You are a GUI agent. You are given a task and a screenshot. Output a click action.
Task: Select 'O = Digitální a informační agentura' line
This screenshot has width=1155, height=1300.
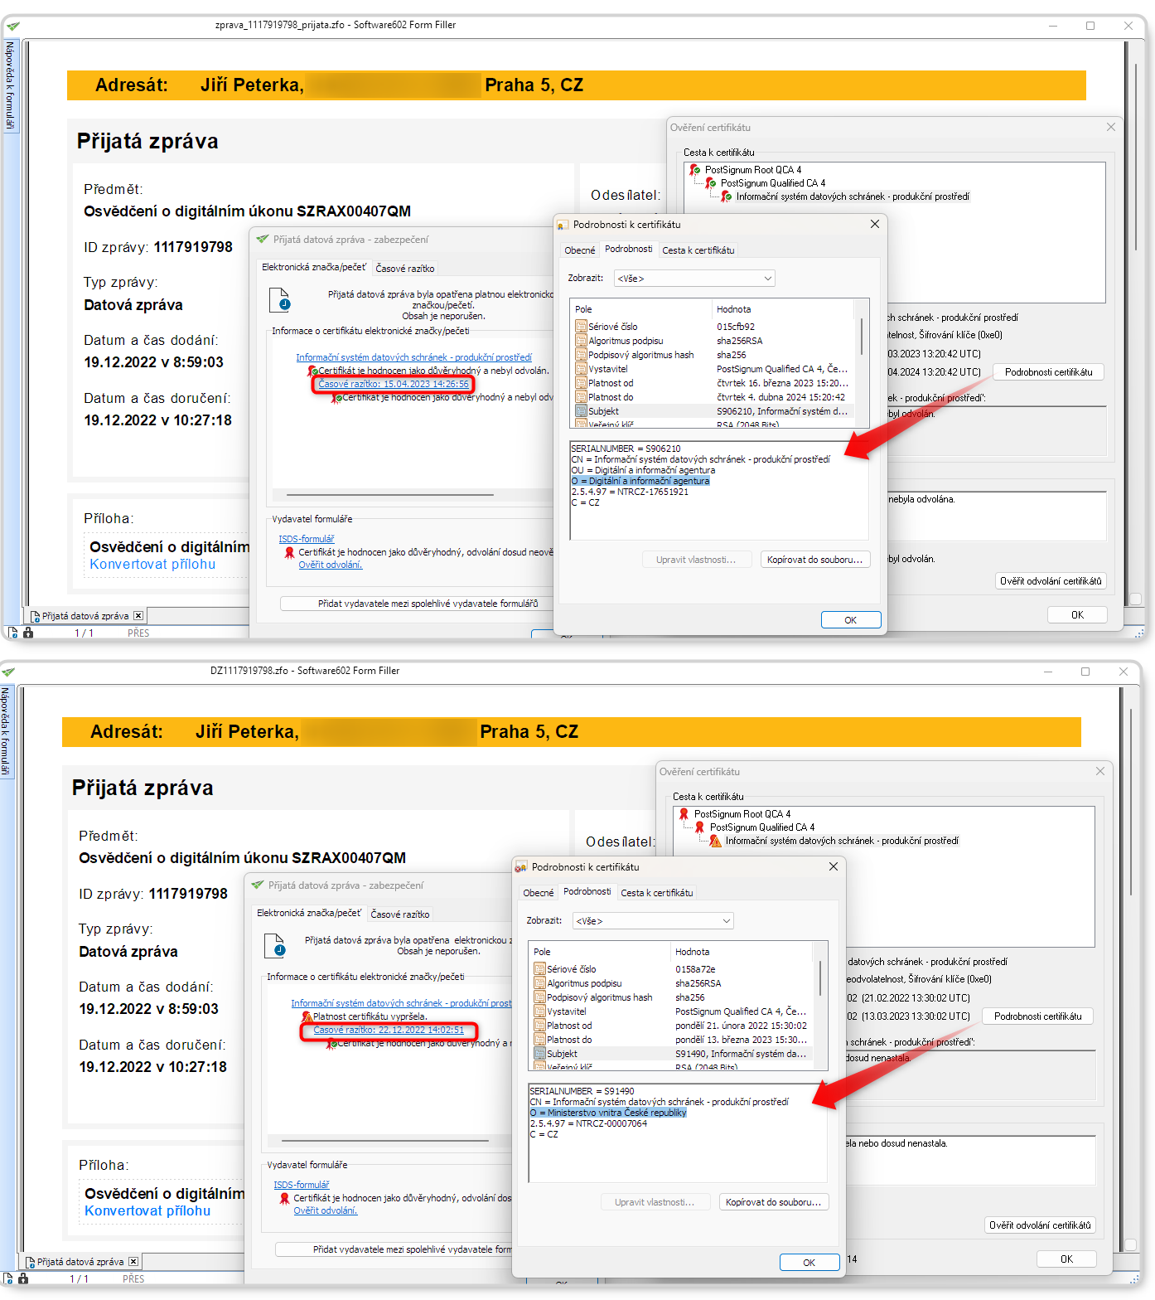pos(640,481)
